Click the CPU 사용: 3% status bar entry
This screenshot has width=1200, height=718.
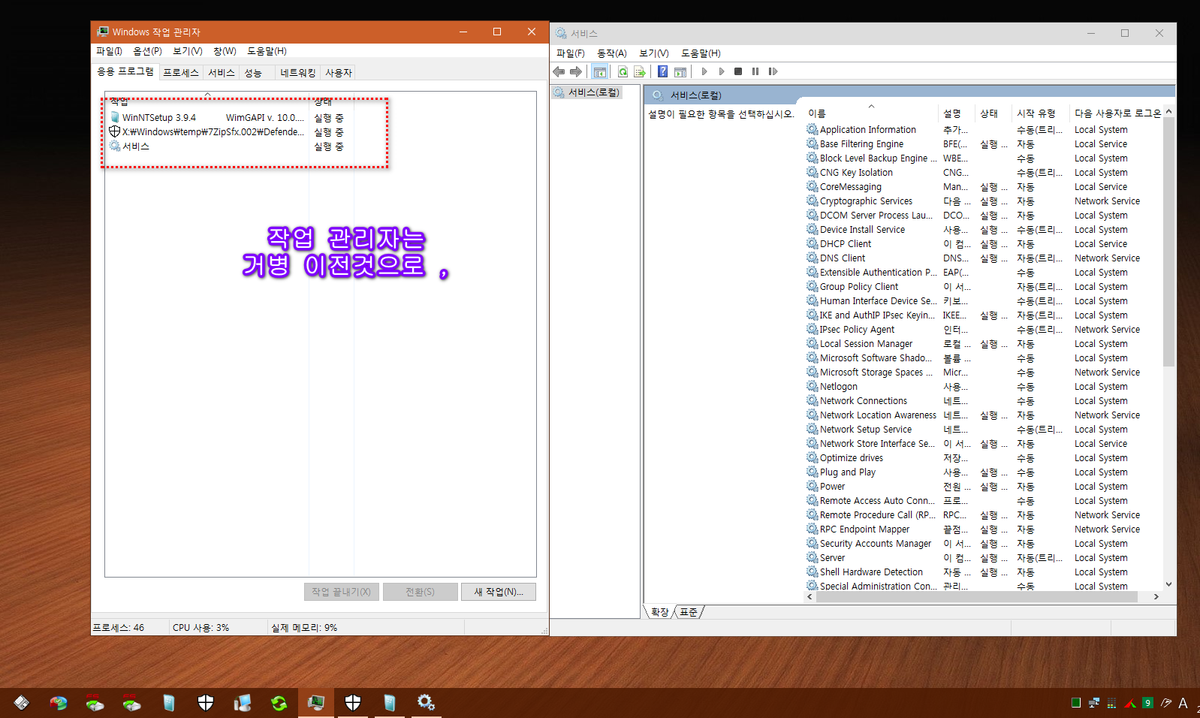coord(201,628)
